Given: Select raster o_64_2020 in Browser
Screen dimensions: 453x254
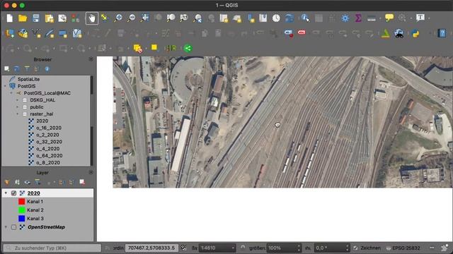Looking at the screenshot, I should [x=49, y=155].
